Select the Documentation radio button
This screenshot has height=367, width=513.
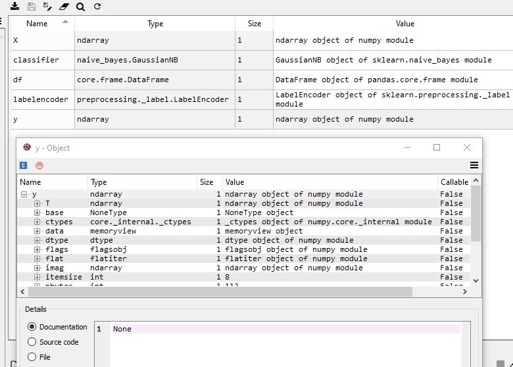tap(33, 327)
